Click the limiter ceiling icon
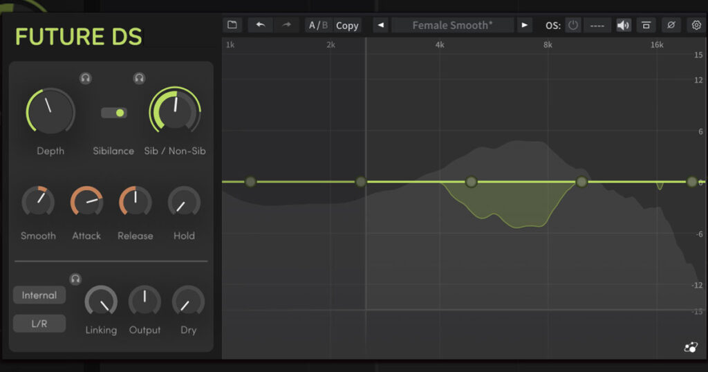Image resolution: width=708 pixels, height=372 pixels. pyautogui.click(x=646, y=26)
